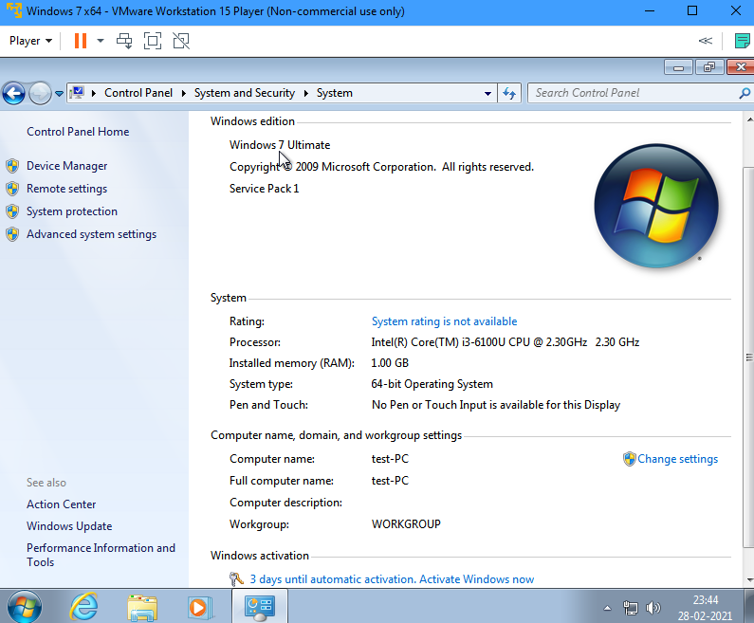
Task: Refresh the Control Panel page
Action: tap(509, 93)
